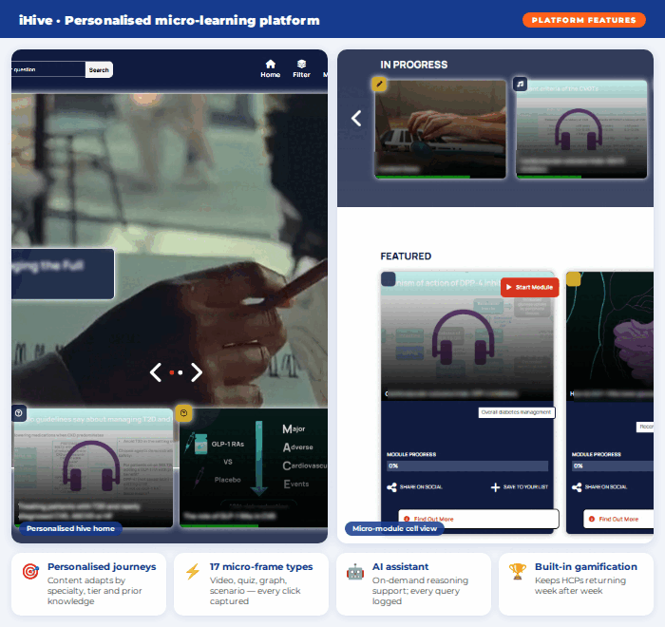Click the Search button beside question field
The height and width of the screenshot is (627, 665).
(99, 70)
